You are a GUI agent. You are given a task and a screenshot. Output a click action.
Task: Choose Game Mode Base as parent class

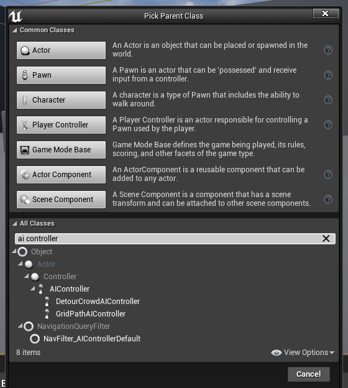click(x=61, y=150)
